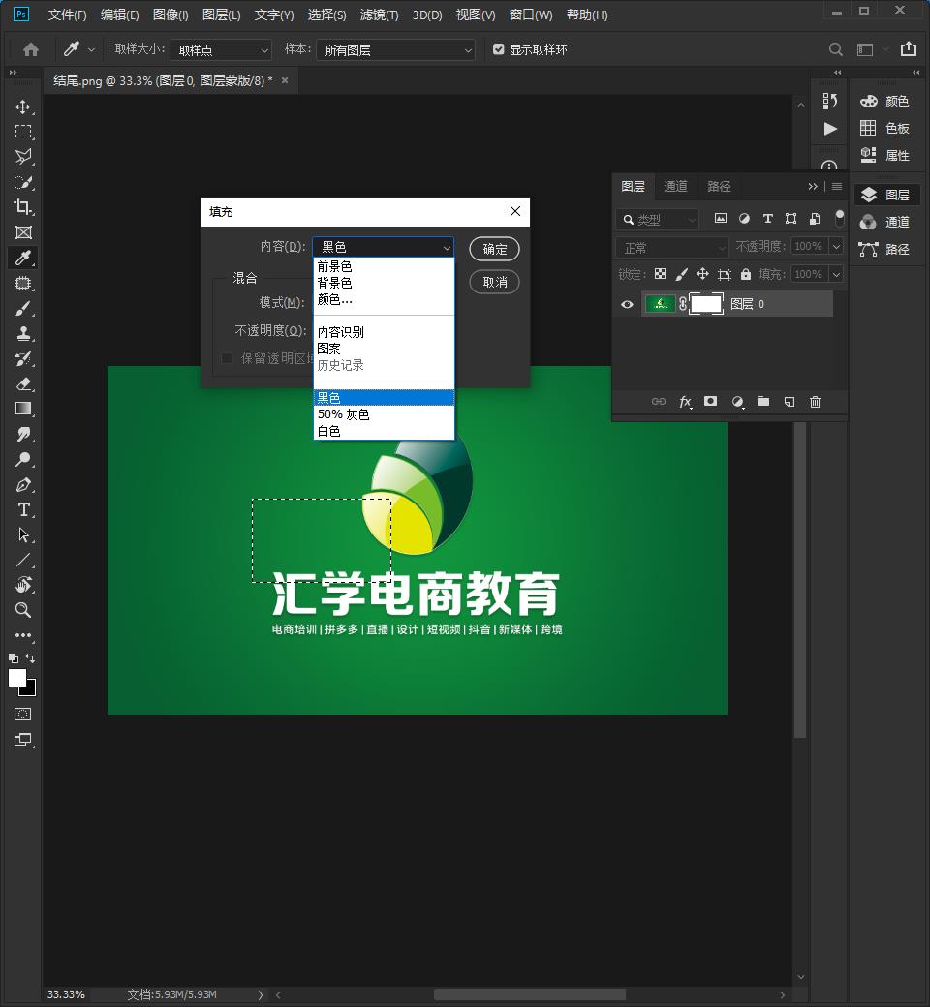Select the Dodge tool
This screenshot has height=1007, width=930.
pyautogui.click(x=23, y=459)
